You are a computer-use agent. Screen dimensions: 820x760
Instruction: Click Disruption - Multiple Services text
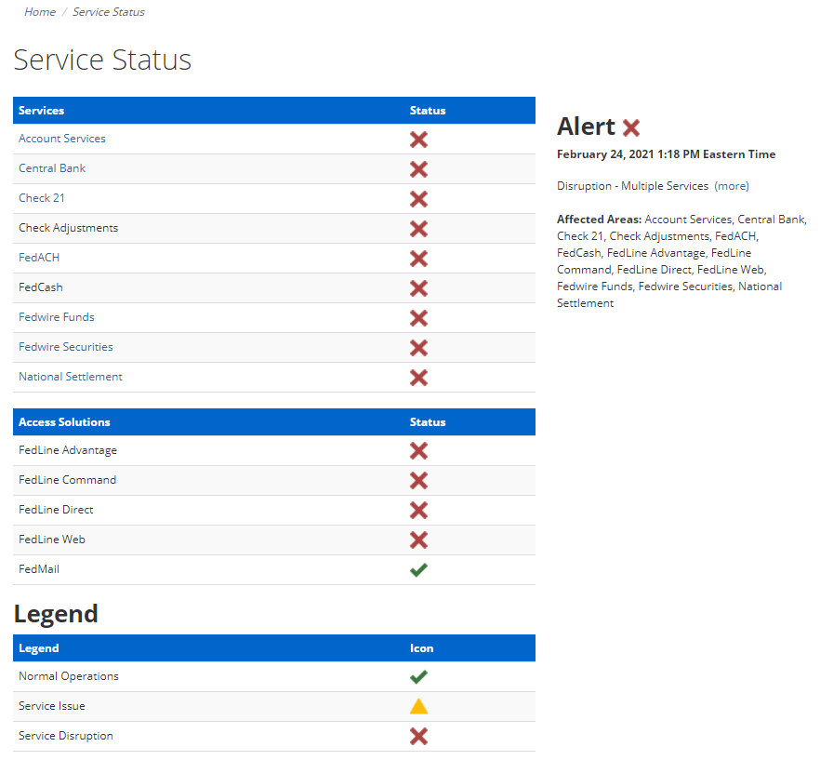633,186
